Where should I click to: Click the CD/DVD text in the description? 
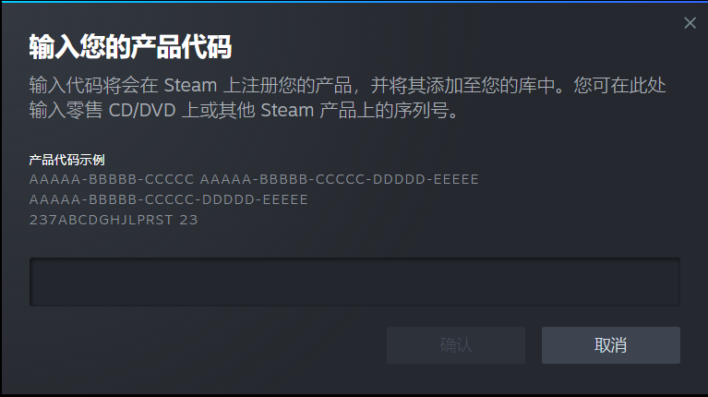coord(142,110)
